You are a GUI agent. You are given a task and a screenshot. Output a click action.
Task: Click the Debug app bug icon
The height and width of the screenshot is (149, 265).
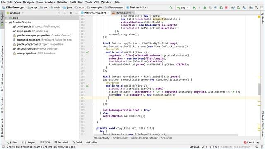(x=205, y=7)
